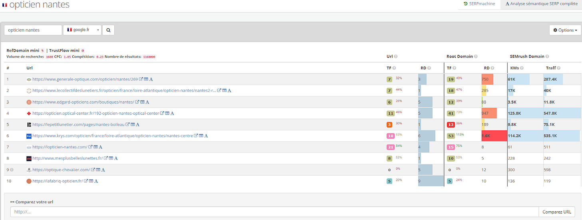The height and width of the screenshot is (220, 582).
Task: Run semantic A analysis on lopticien-nantes.com
Action: [101, 147]
